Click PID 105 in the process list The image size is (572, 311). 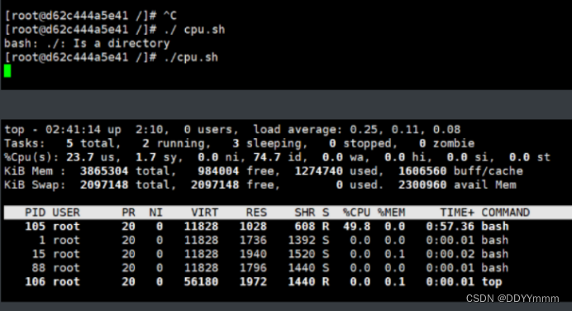coord(35,227)
